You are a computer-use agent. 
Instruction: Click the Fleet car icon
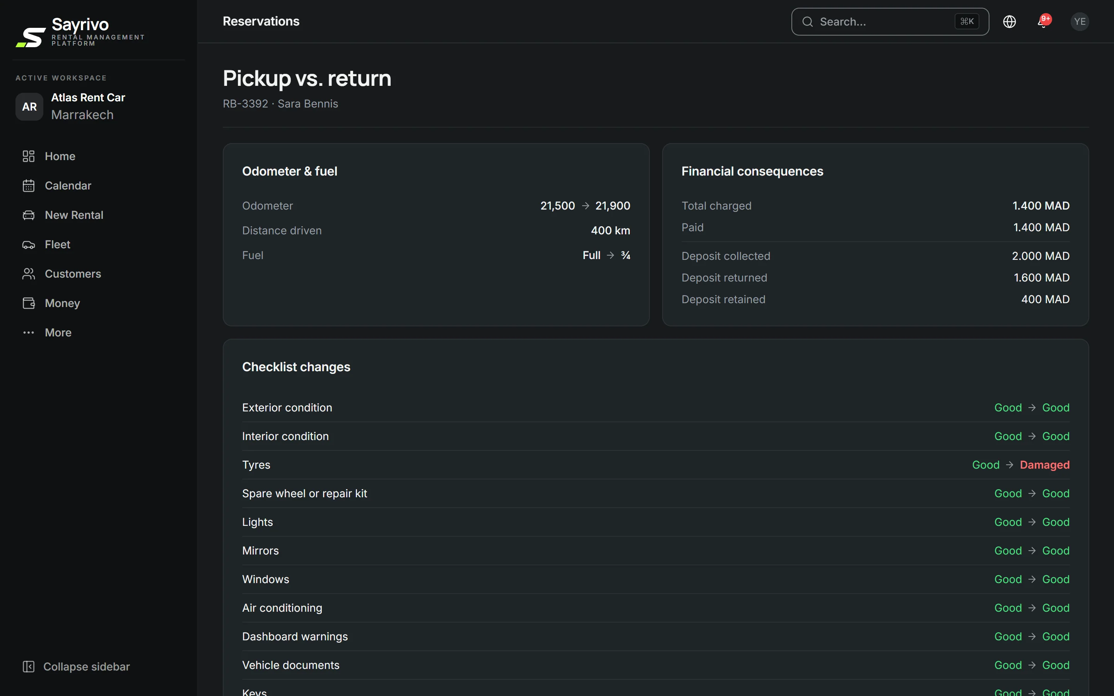(x=29, y=244)
